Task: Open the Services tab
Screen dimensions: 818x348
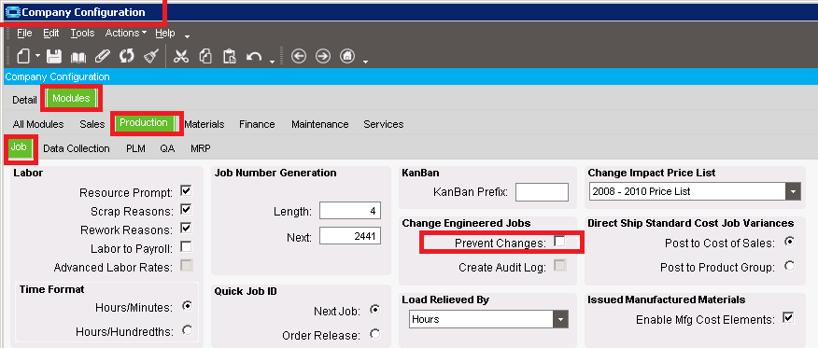Action: tap(384, 124)
